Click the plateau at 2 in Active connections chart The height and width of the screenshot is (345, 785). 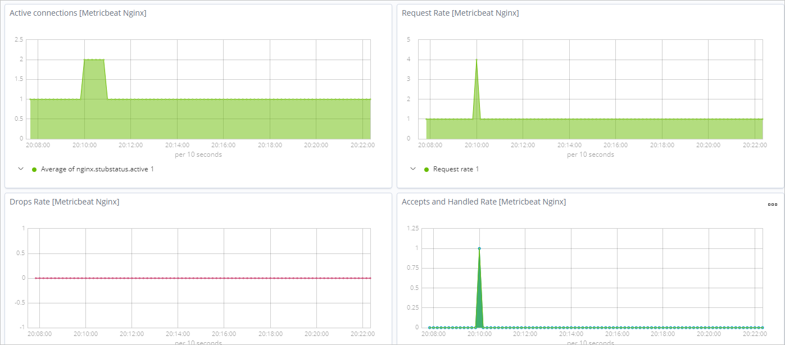pyautogui.click(x=94, y=60)
